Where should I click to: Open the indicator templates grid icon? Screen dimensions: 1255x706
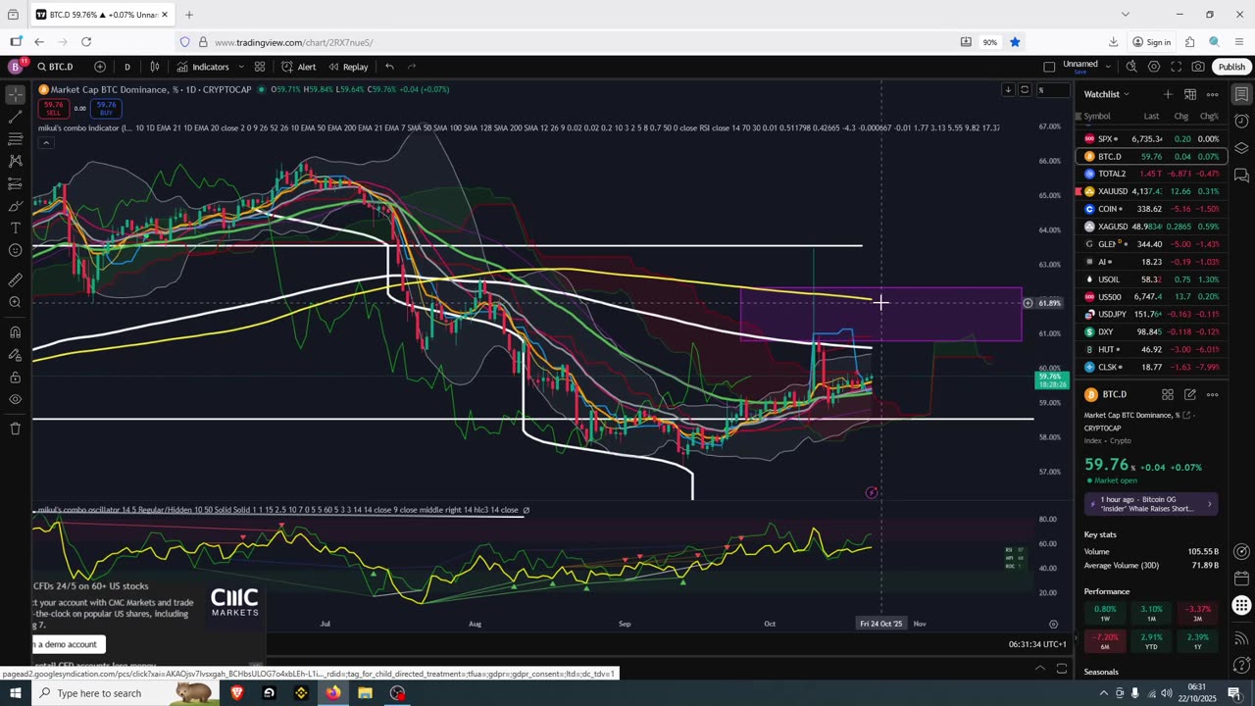(260, 67)
